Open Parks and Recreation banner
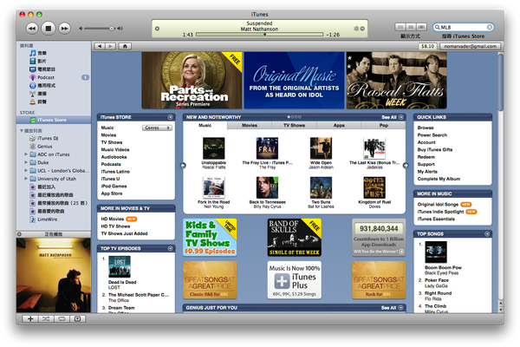This screenshot has height=347, width=520. pyautogui.click(x=192, y=81)
